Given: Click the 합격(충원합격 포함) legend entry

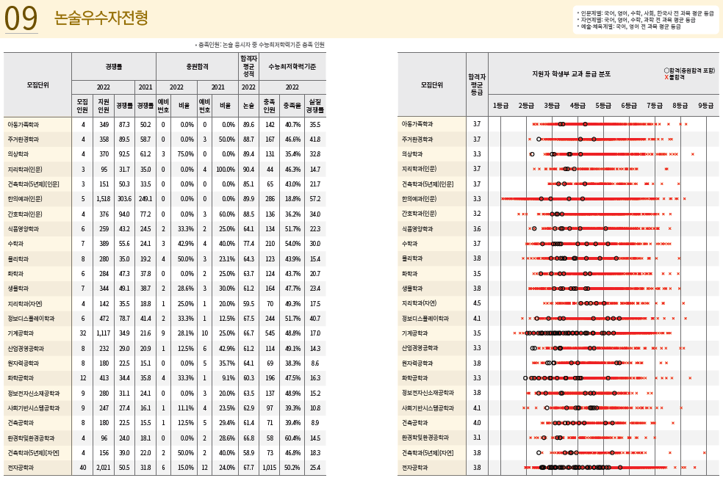Looking at the screenshot, I should 689,70.
